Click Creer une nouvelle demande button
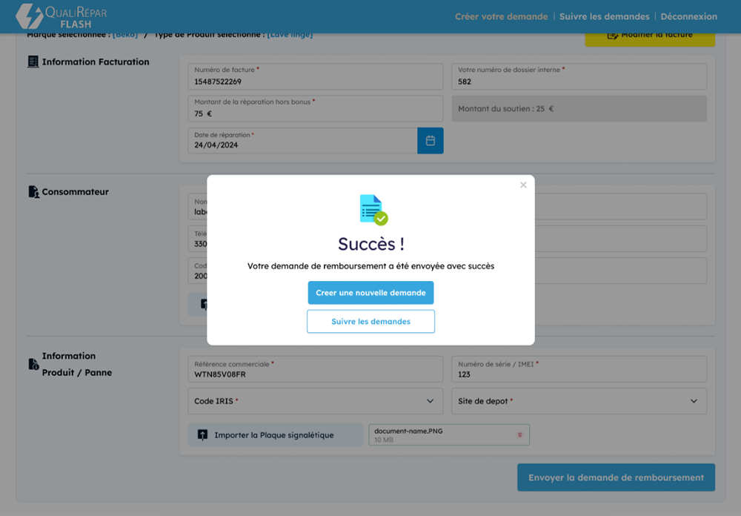The width and height of the screenshot is (741, 516). 370,293
